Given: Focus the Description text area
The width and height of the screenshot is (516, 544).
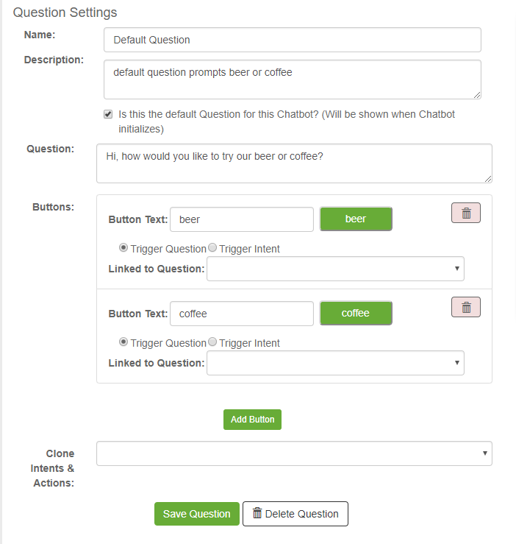Looking at the screenshot, I should (x=293, y=80).
